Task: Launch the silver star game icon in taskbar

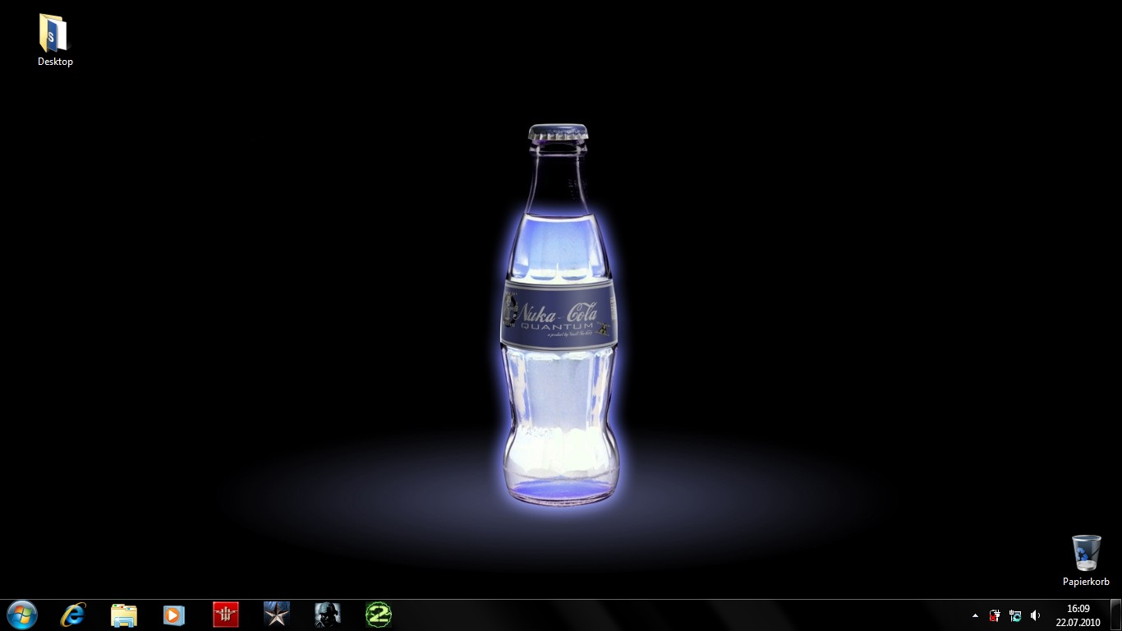Action: click(277, 615)
